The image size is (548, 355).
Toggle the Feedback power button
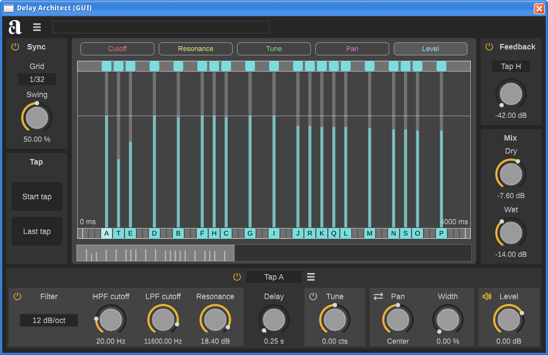tap(489, 47)
